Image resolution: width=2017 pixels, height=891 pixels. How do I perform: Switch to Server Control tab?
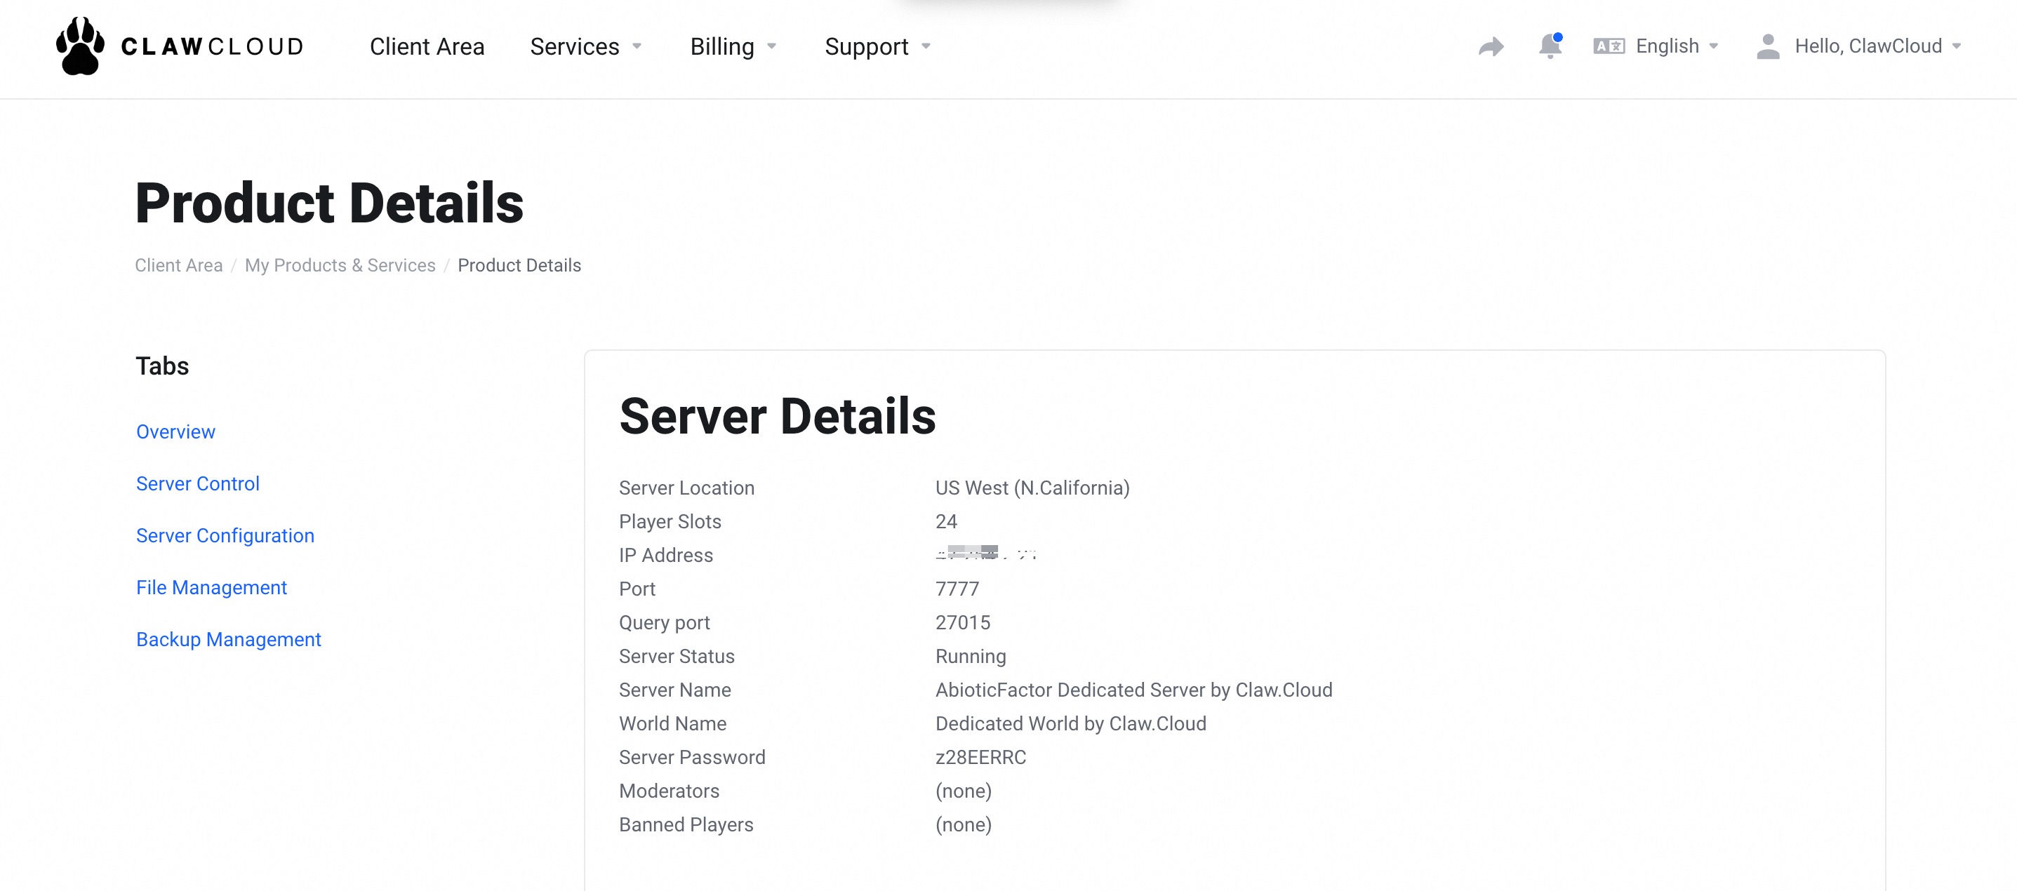197,484
